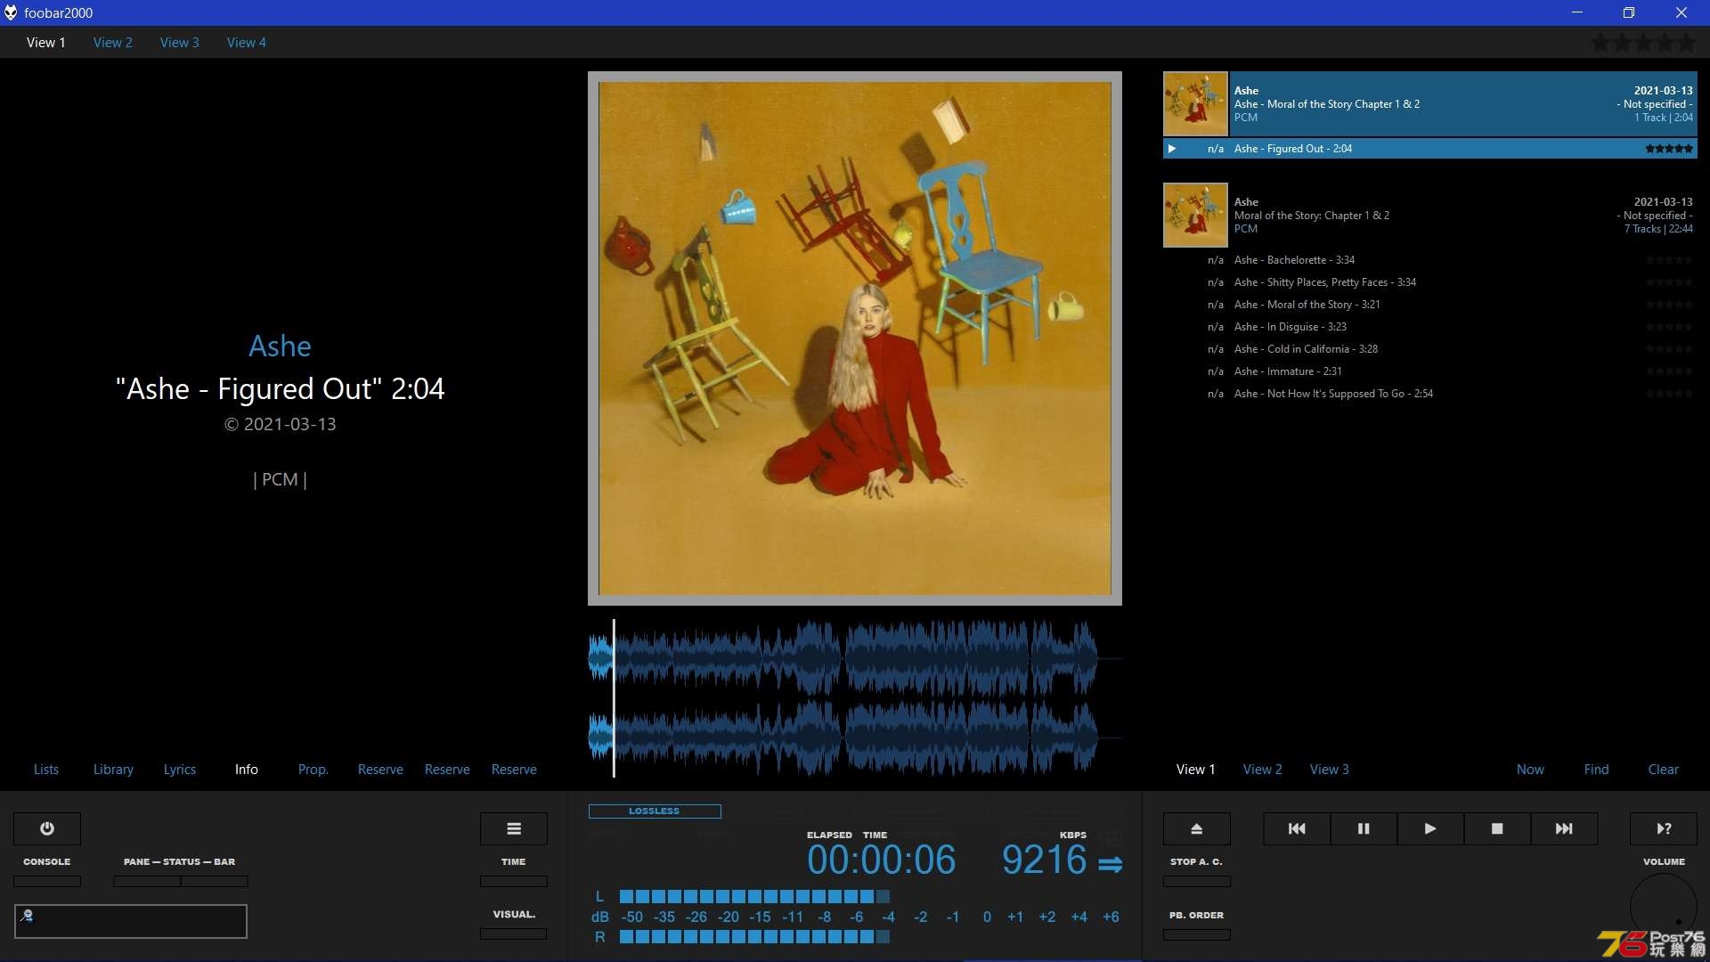Image resolution: width=1710 pixels, height=962 pixels.
Task: Select the playing row Ashe - Figured Out
Action: point(1430,149)
